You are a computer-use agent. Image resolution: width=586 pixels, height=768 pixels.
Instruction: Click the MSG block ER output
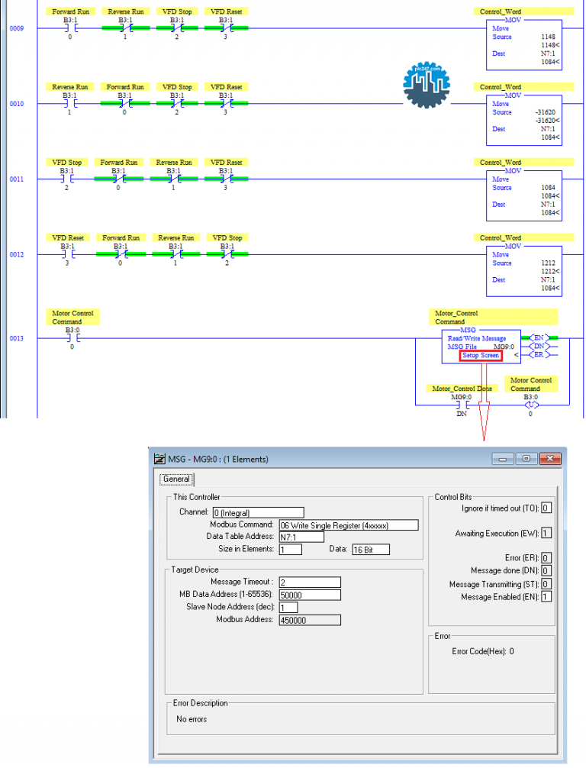pos(539,355)
